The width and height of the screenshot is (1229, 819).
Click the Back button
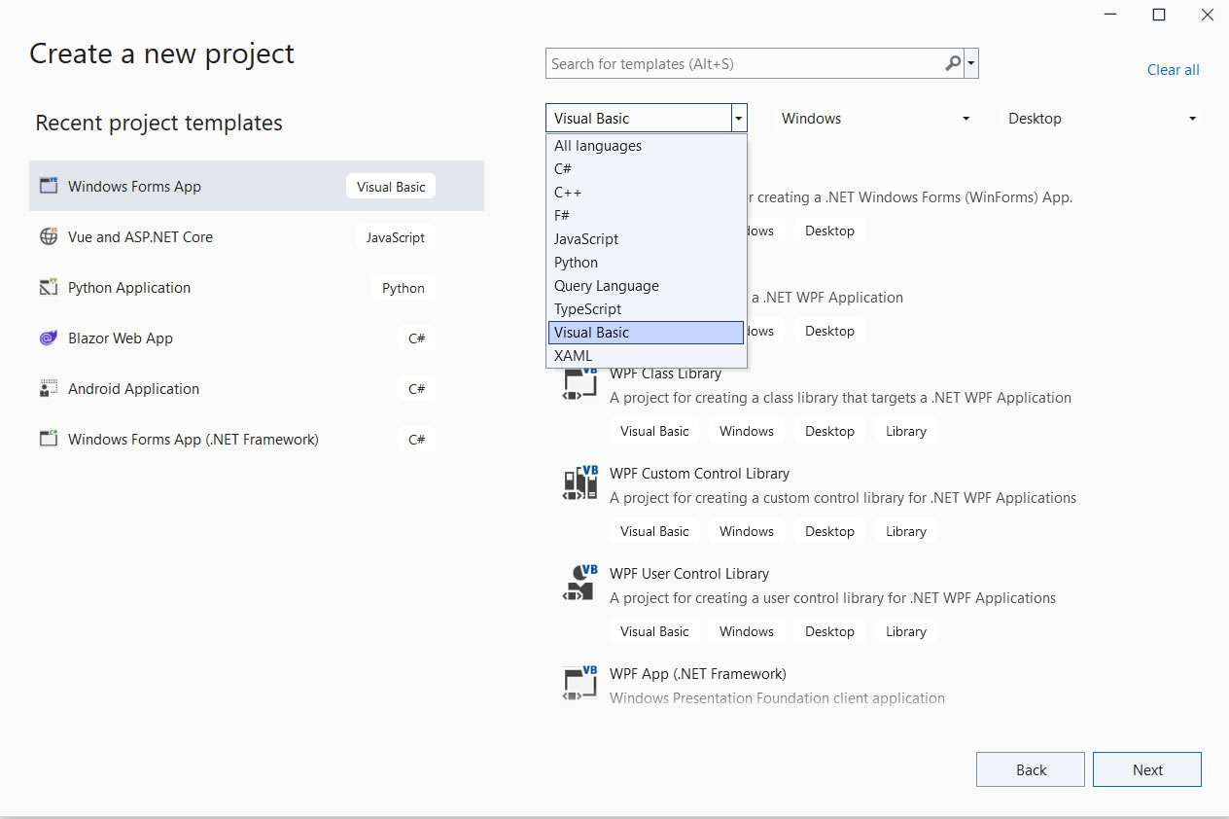(x=1030, y=769)
